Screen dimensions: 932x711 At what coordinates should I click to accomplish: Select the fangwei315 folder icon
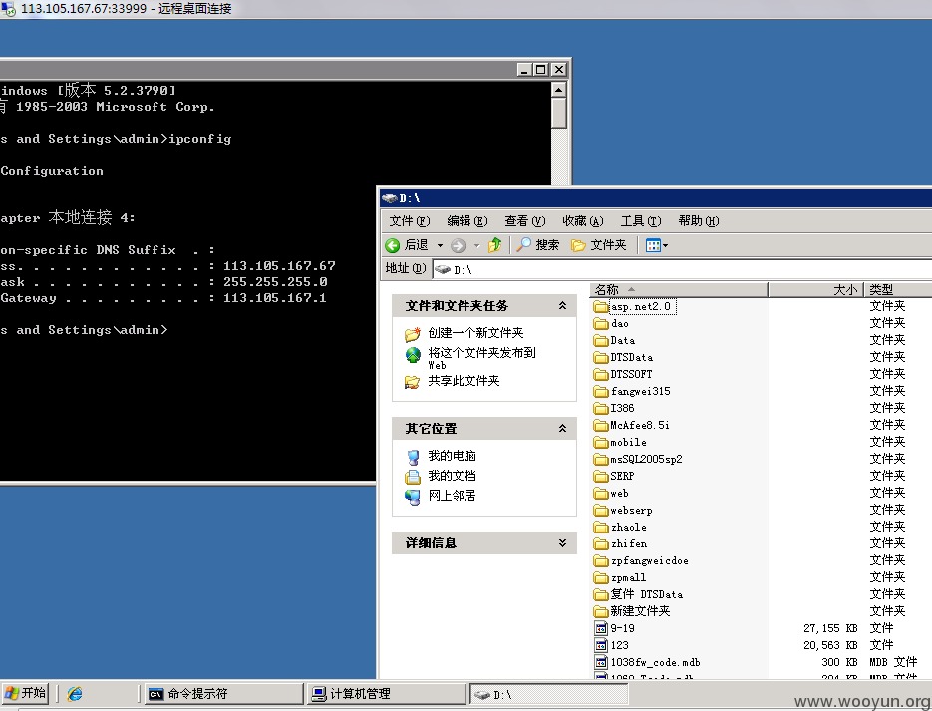pos(601,391)
